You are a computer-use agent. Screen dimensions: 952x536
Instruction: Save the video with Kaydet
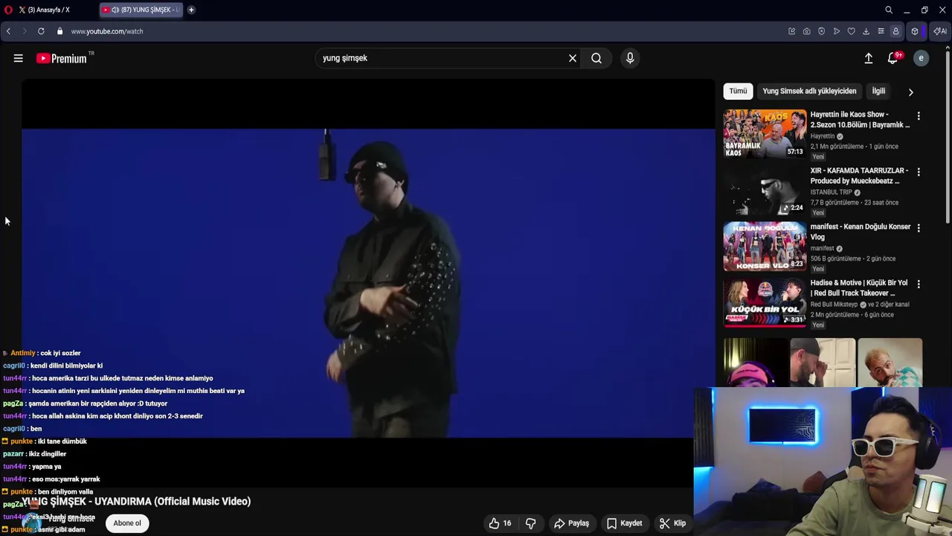coord(624,523)
